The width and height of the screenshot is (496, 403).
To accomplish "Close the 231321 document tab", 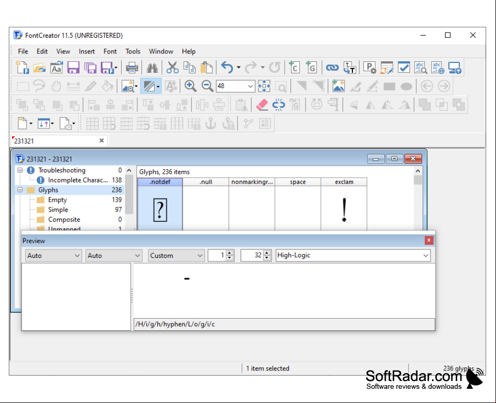I will click(x=102, y=140).
